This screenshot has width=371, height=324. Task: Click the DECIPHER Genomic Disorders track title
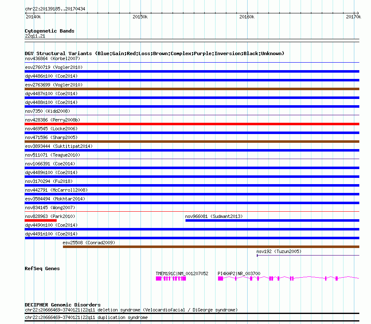coord(63,305)
